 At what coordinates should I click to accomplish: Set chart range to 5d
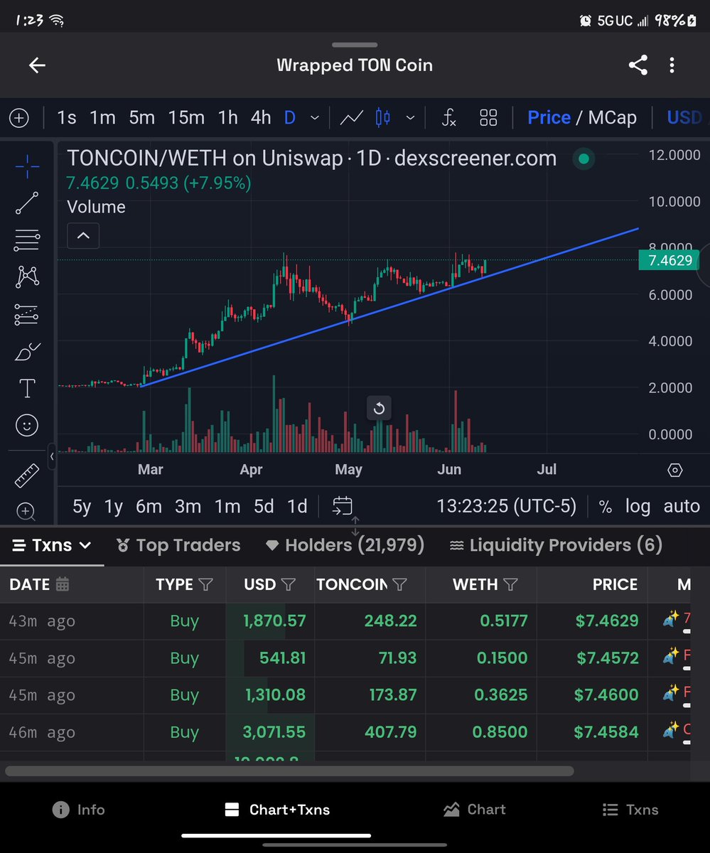coord(264,506)
